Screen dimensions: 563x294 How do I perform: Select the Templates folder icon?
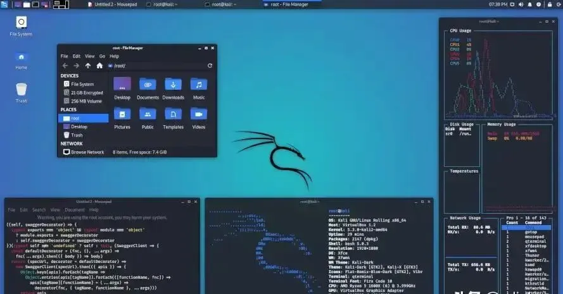coord(173,118)
